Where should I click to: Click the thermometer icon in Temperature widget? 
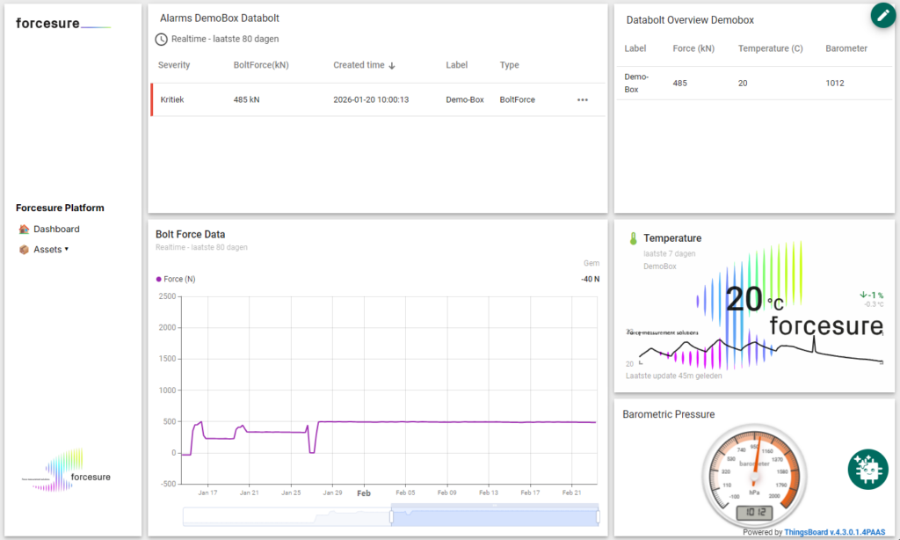[x=632, y=238]
